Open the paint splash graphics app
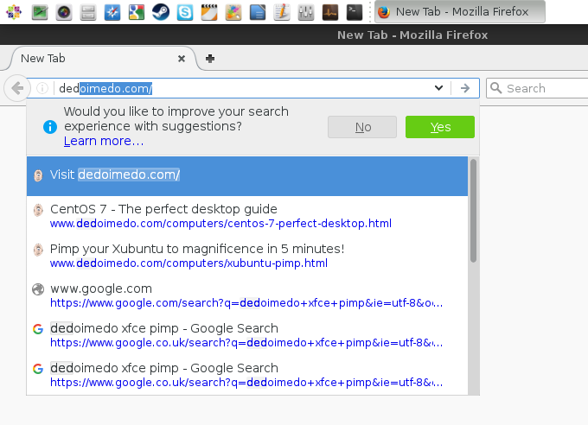 (233, 12)
